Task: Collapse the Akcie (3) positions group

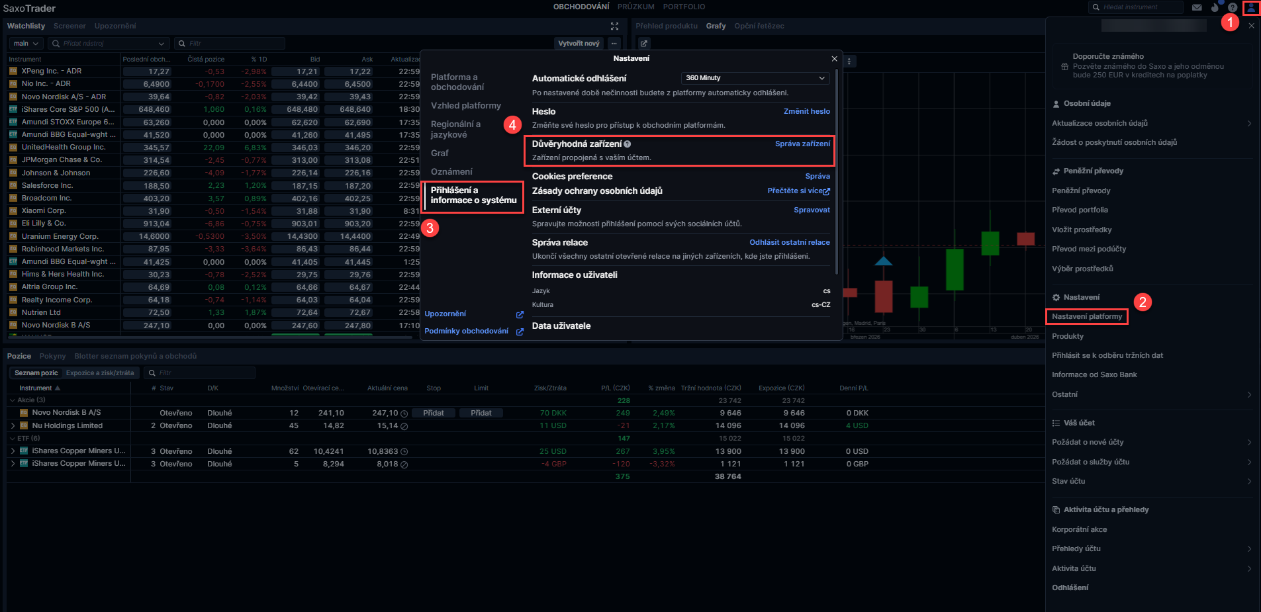Action: tap(12, 400)
